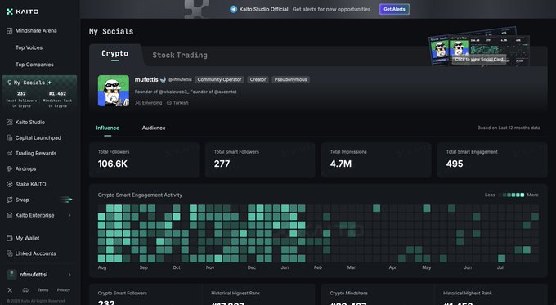This screenshot has height=305, width=556.
Task: Click the brightest legend swatch near More
Action: pos(522,195)
